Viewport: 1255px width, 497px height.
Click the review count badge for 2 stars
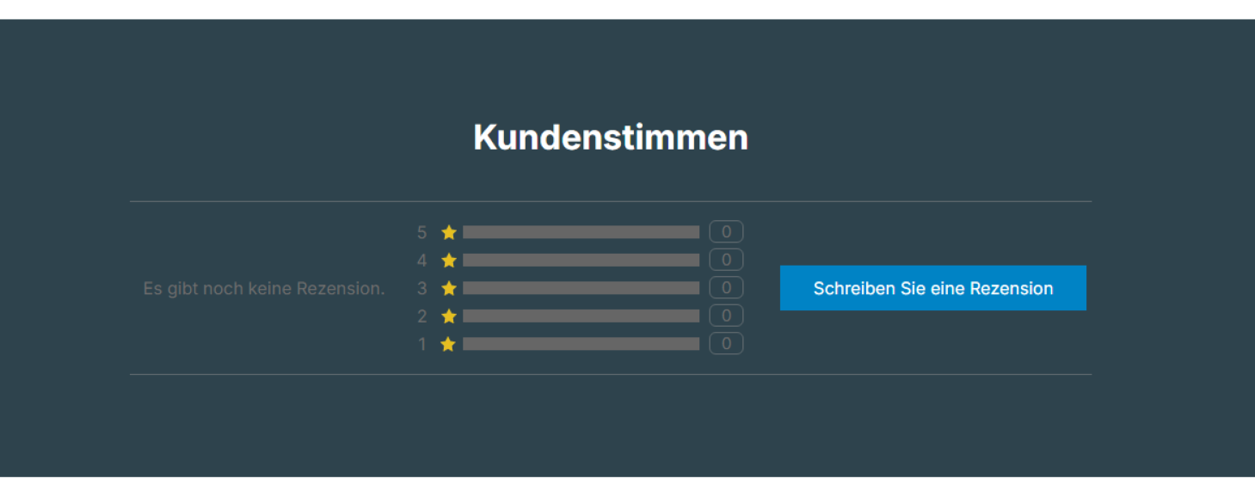click(x=726, y=316)
